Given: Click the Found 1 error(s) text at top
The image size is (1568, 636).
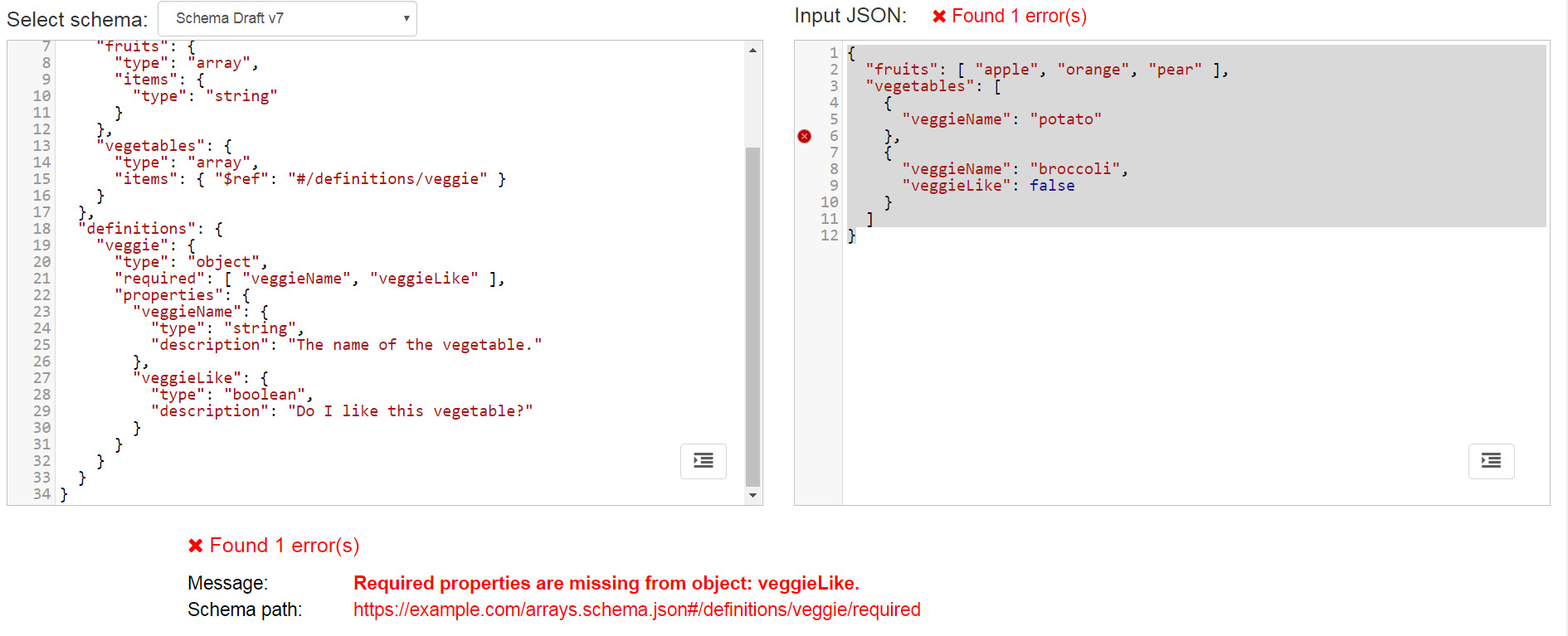Looking at the screenshot, I should coord(1020,16).
